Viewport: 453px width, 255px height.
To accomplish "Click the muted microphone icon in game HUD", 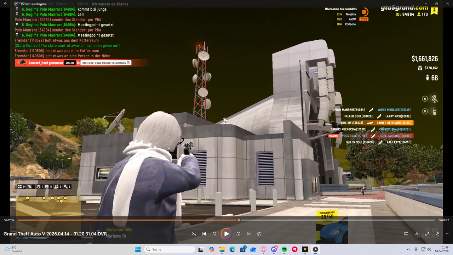I will click(435, 99).
